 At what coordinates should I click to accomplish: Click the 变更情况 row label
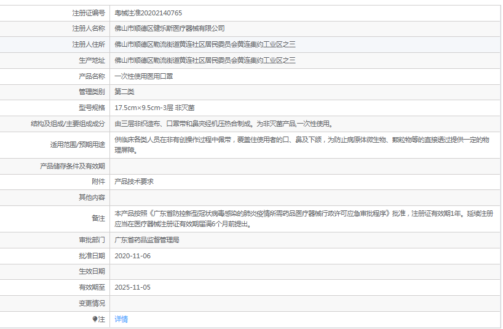pos(92,303)
